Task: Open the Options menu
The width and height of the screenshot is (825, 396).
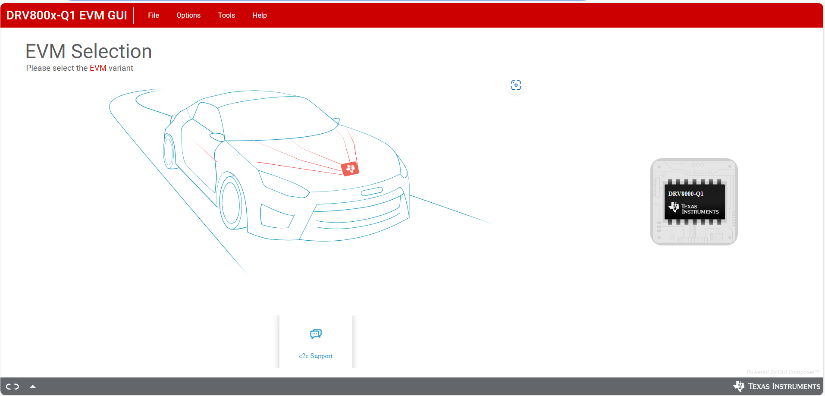Action: [x=188, y=15]
